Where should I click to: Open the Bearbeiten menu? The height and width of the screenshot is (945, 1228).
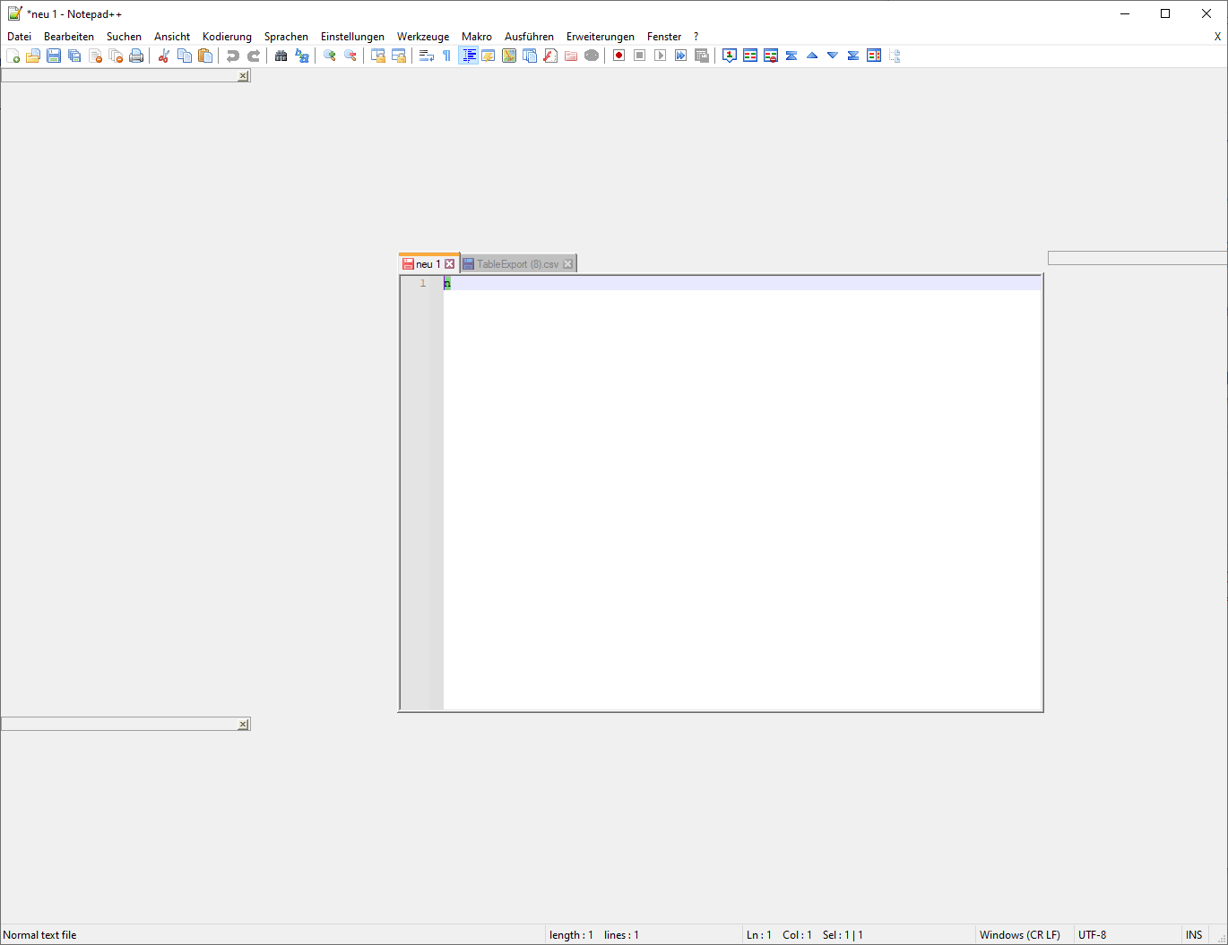69,37
